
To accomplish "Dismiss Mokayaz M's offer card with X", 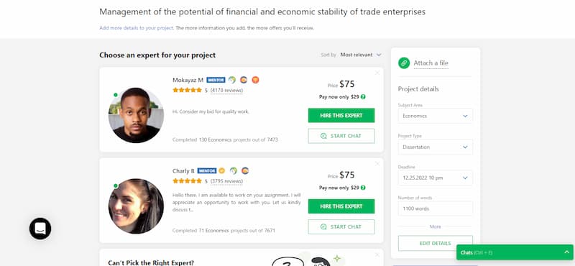I will coord(377,73).
